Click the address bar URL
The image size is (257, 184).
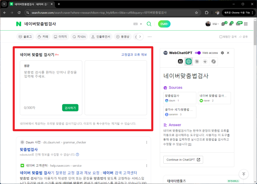[x=99, y=12]
